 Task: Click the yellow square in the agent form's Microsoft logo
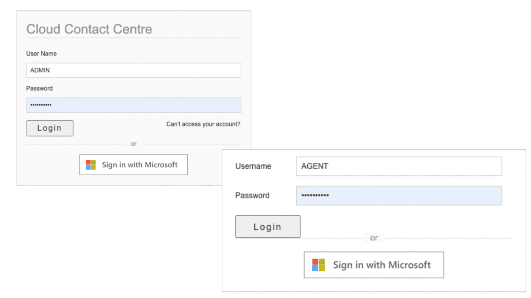(322, 268)
